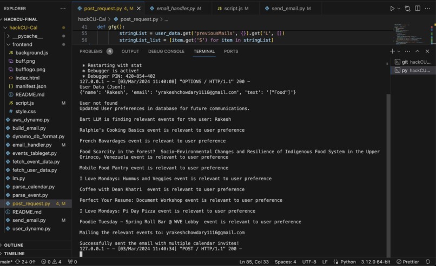
Task: Click Ln 85, Col 33 cursor position
Action: pos(254,262)
